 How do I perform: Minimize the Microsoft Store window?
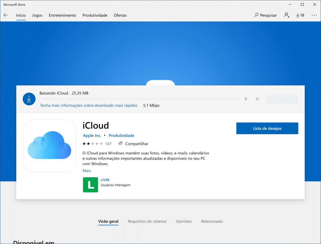point(290,5)
